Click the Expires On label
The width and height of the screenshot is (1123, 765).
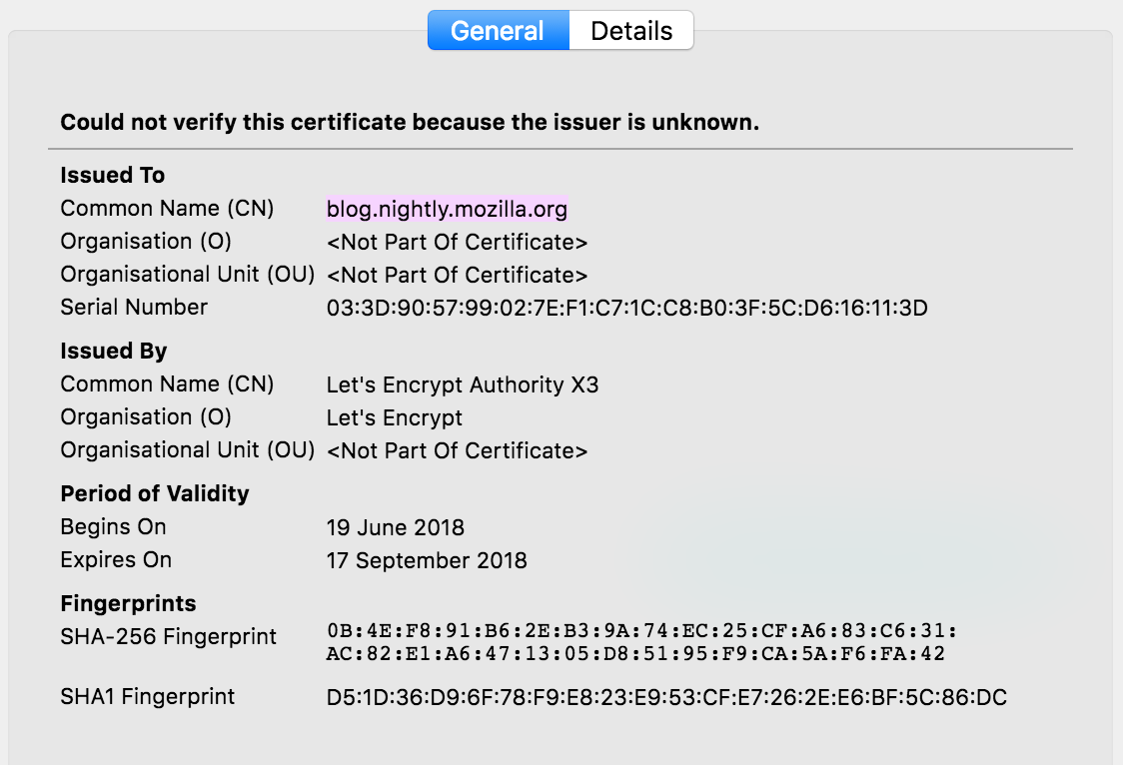[116, 560]
